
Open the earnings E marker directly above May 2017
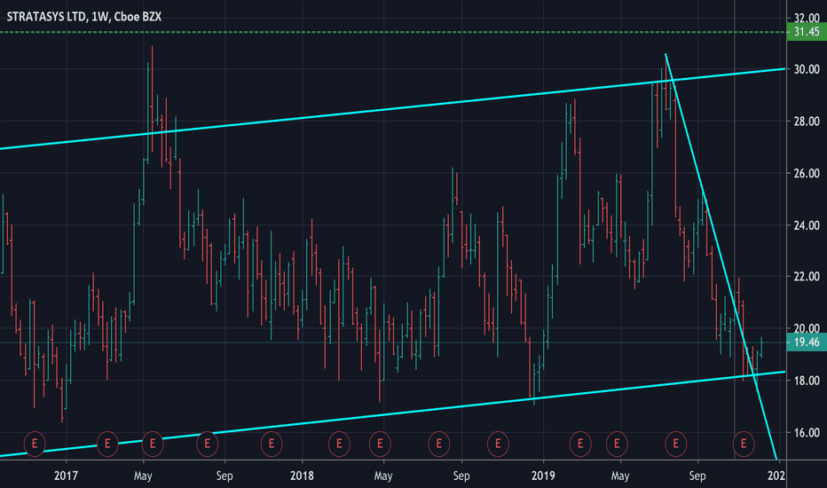coord(153,444)
